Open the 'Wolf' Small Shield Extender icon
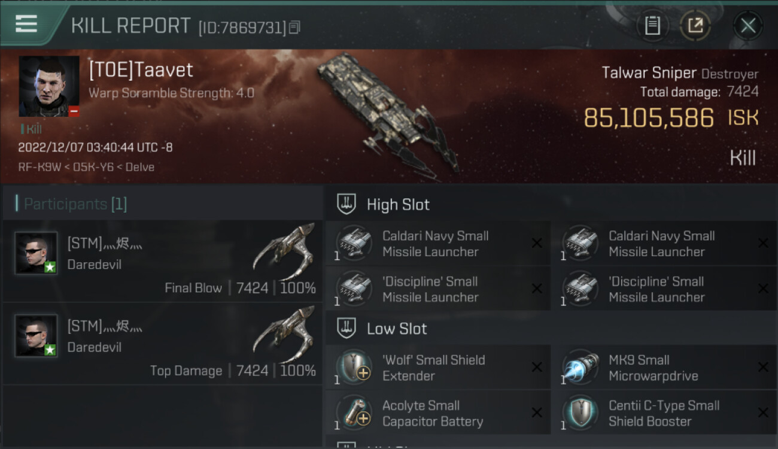Viewport: 778px width, 449px height. pyautogui.click(x=354, y=366)
